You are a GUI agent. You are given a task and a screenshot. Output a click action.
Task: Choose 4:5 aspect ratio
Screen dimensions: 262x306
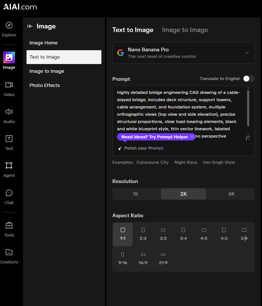224,234
